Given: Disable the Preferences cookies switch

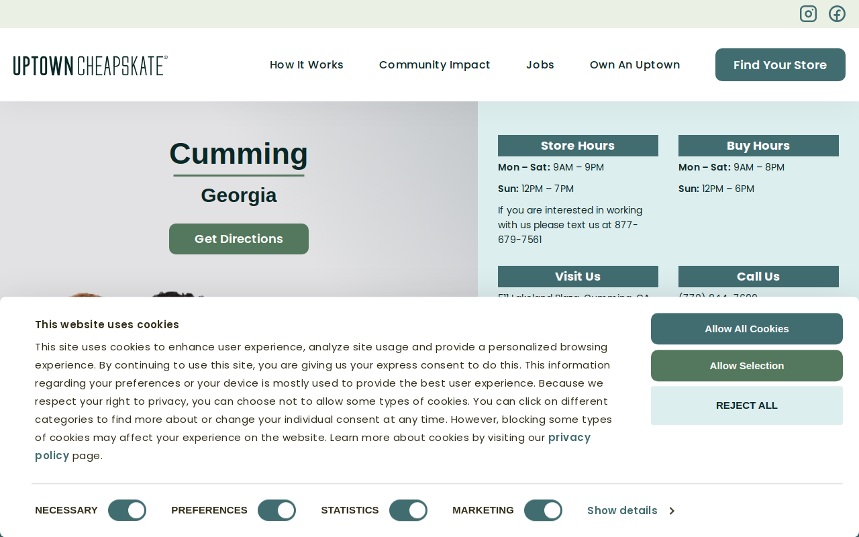Looking at the screenshot, I should pyautogui.click(x=276, y=510).
